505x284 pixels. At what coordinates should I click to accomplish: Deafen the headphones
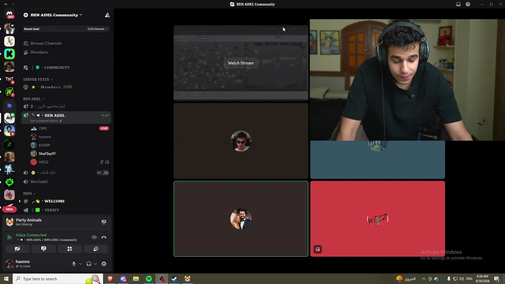click(x=89, y=264)
